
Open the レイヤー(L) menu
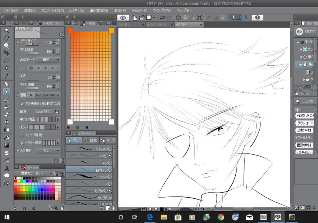coord(76,10)
